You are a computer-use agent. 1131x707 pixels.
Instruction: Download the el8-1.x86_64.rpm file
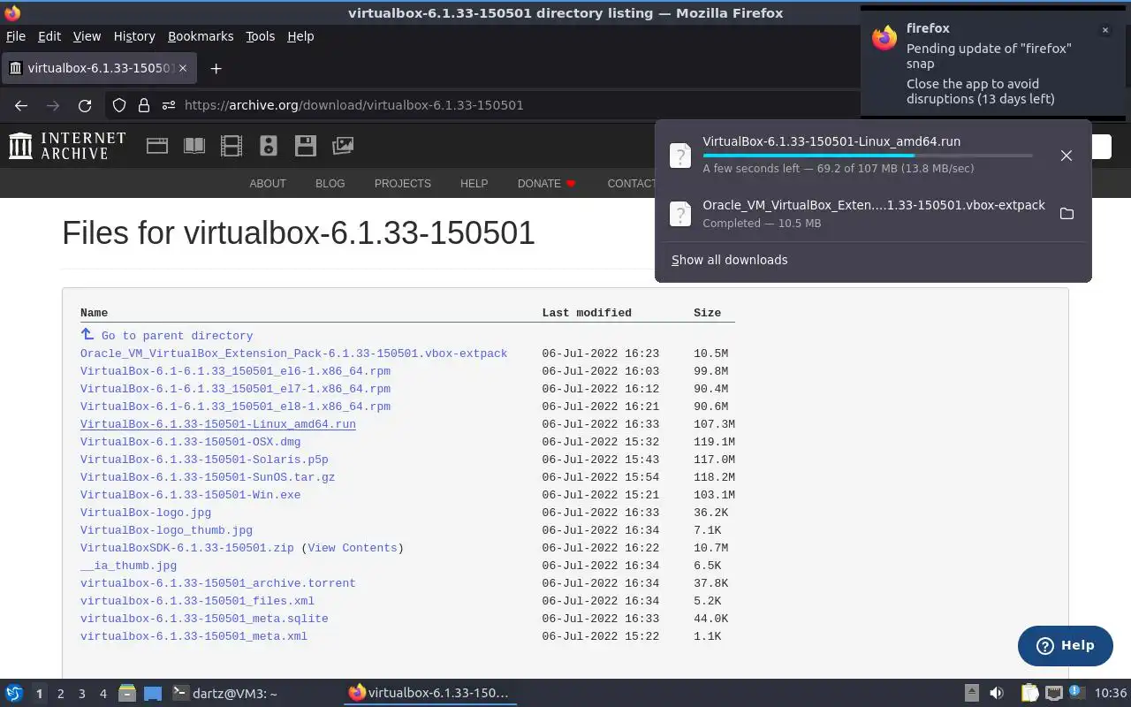(235, 407)
